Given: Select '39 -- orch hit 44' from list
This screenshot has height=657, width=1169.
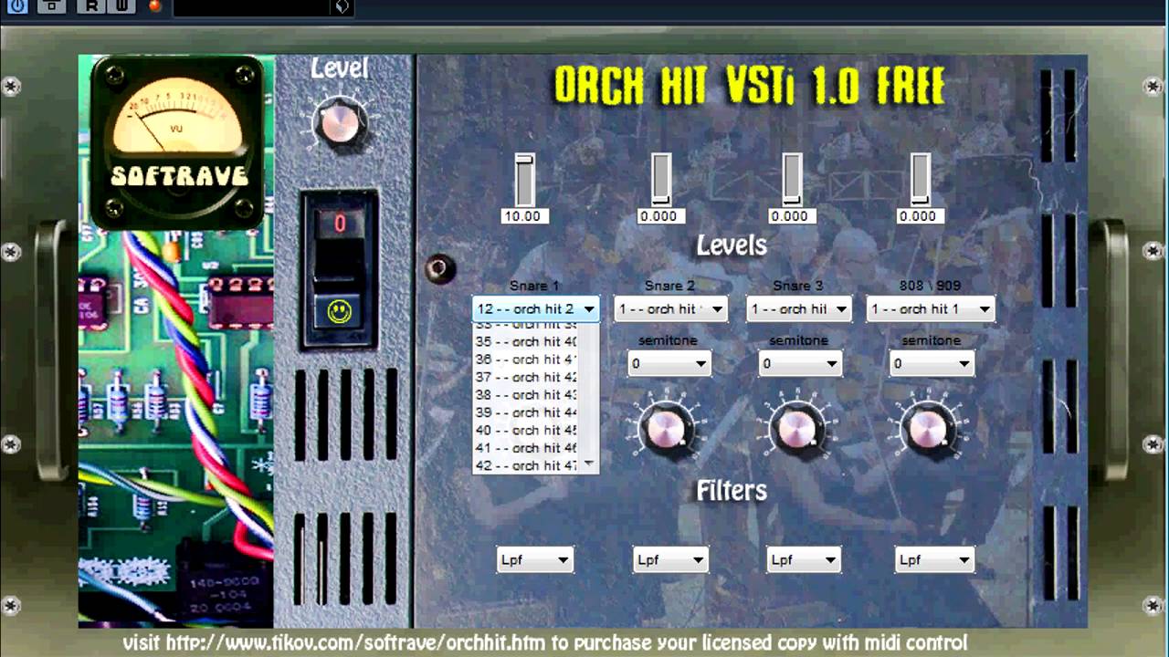Looking at the screenshot, I should 527,412.
